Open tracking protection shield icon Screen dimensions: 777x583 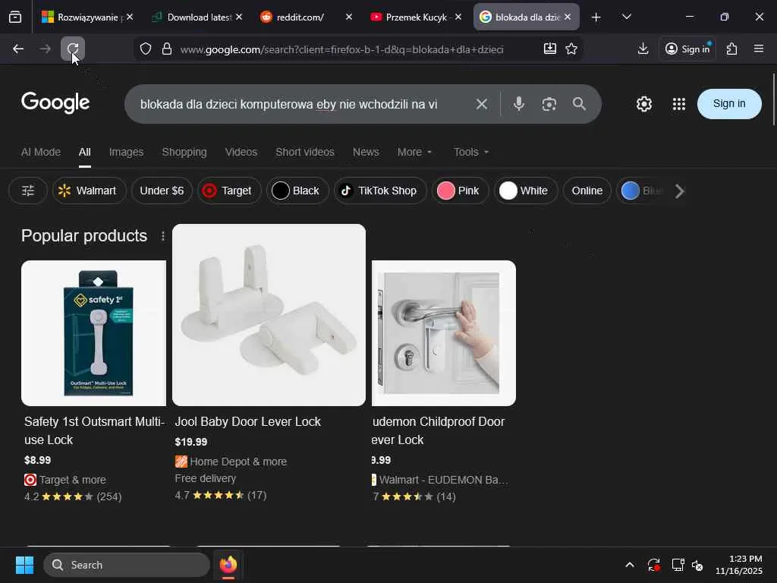(x=145, y=49)
